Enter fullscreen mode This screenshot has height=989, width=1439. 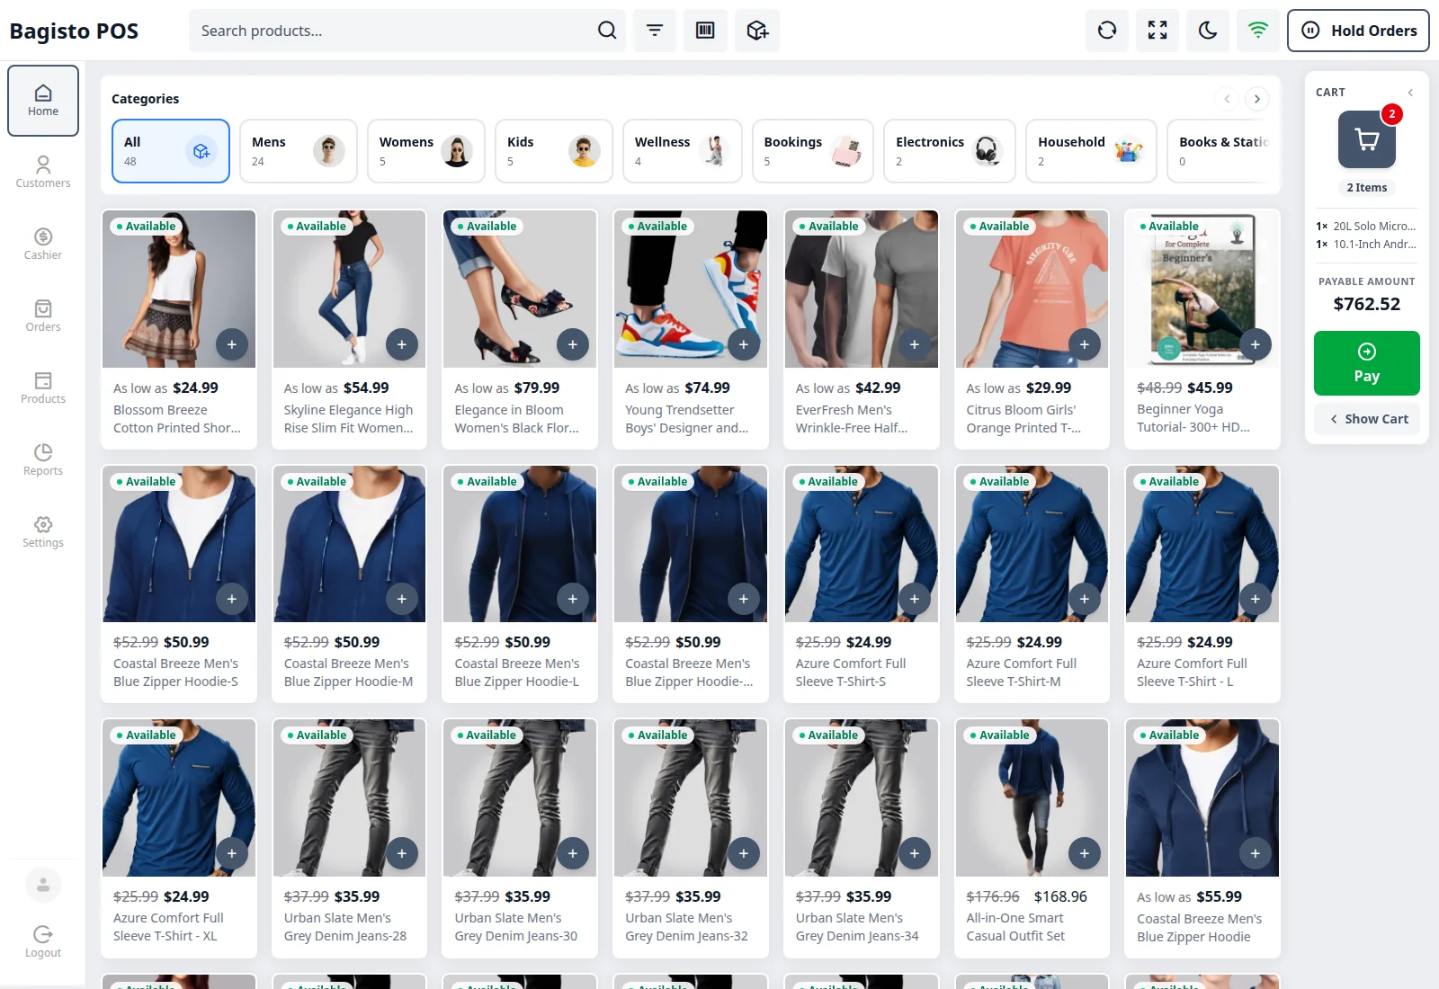coord(1157,31)
